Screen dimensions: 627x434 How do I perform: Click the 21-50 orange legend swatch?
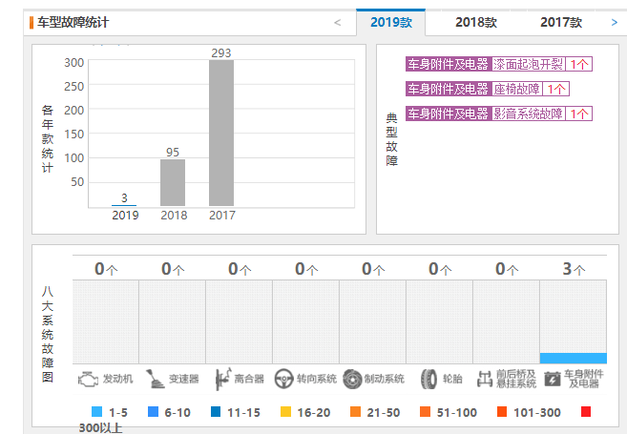(355, 412)
